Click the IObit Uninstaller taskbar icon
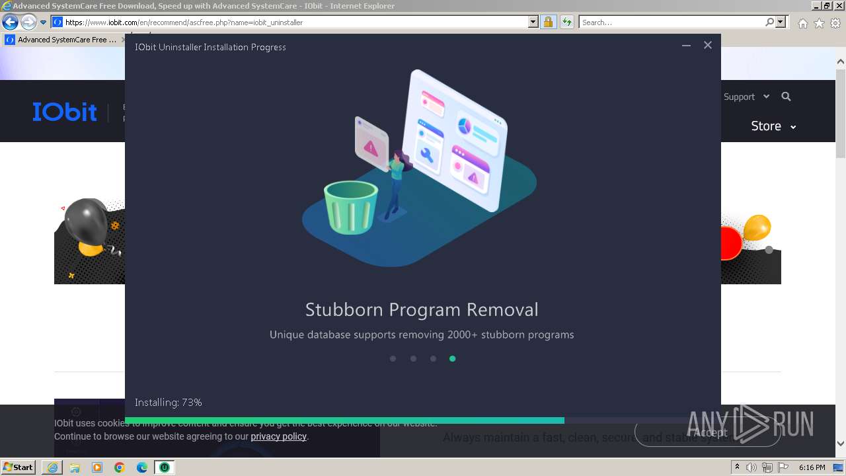Screen dimensions: 846x476 tap(165, 467)
